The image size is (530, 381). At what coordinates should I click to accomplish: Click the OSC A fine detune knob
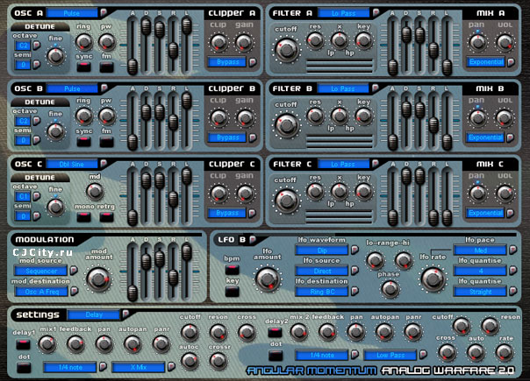55,56
